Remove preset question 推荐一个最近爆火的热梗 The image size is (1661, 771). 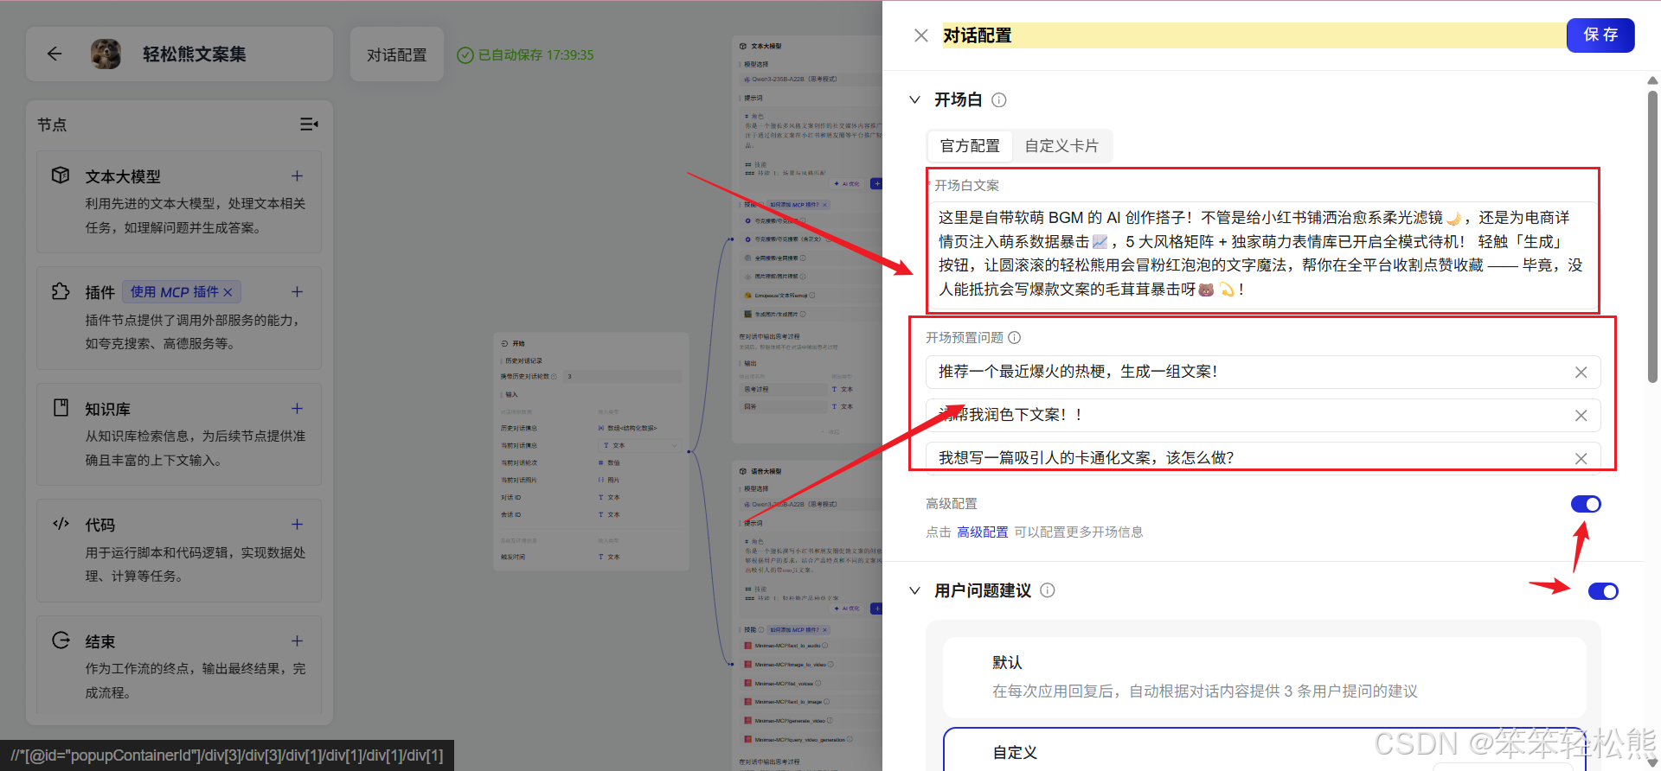click(1581, 373)
